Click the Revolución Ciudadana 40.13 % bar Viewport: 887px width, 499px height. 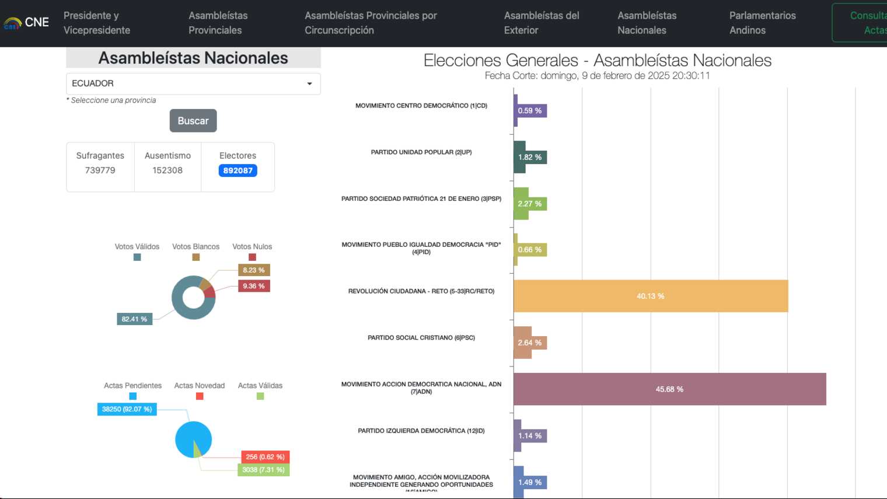coord(650,296)
